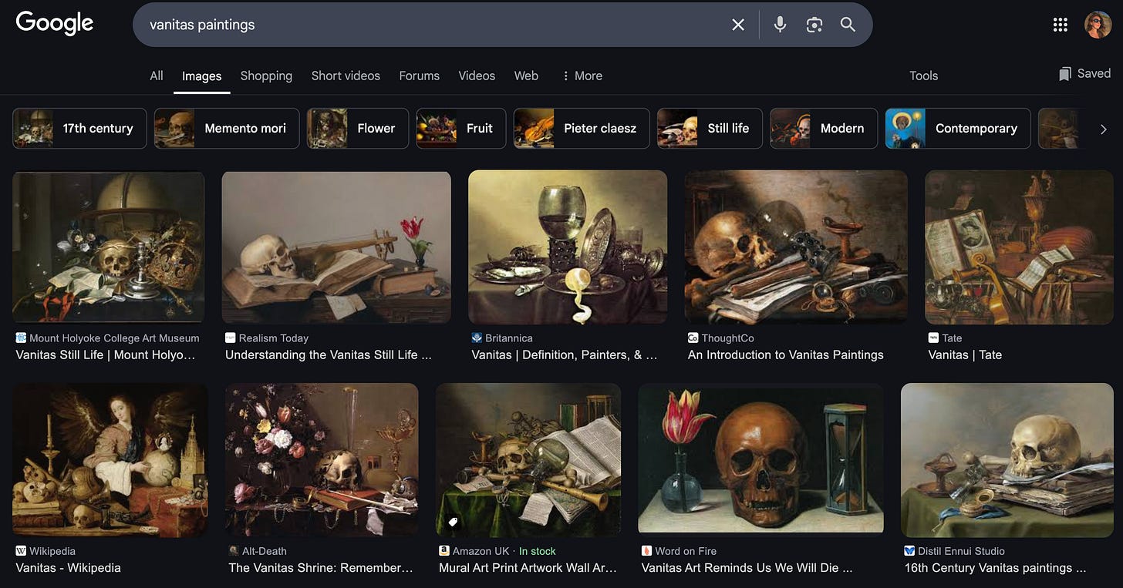Open the Amazon UK mural art print image
The height and width of the screenshot is (588, 1123).
point(528,459)
